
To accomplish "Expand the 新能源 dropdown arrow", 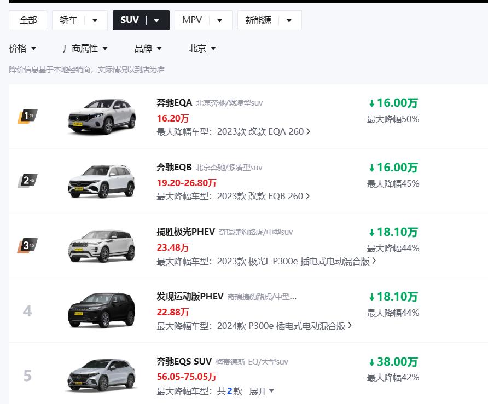I will (x=289, y=21).
